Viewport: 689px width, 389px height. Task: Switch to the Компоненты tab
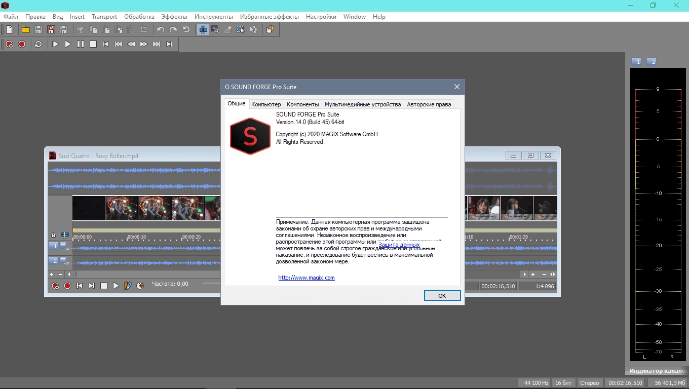pos(303,104)
